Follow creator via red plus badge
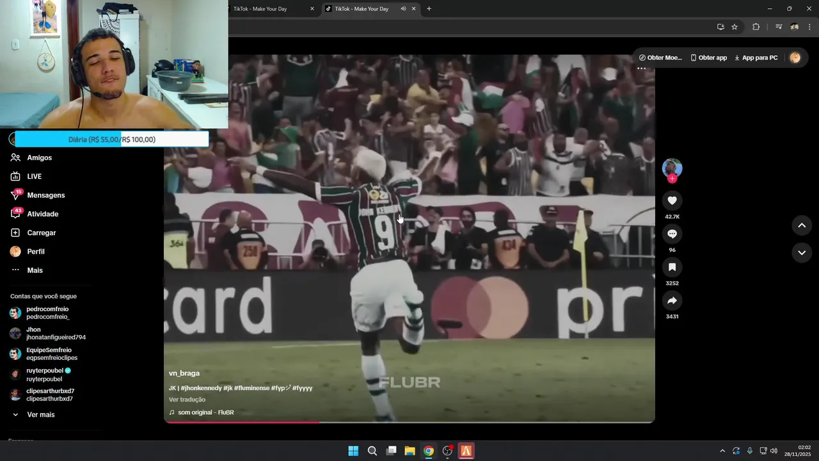Screen dimensions: 819x461 pos(672,179)
